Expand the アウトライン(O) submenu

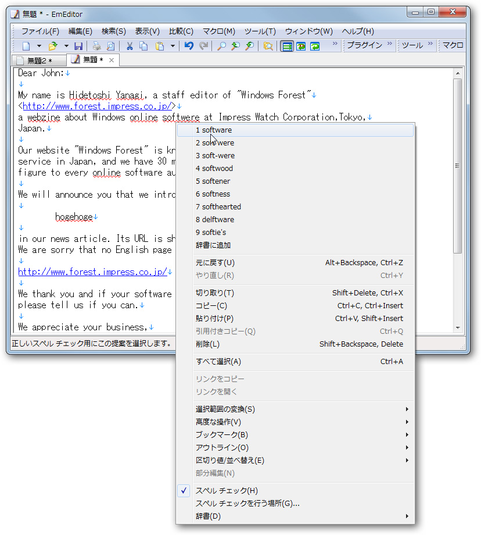tap(295, 448)
